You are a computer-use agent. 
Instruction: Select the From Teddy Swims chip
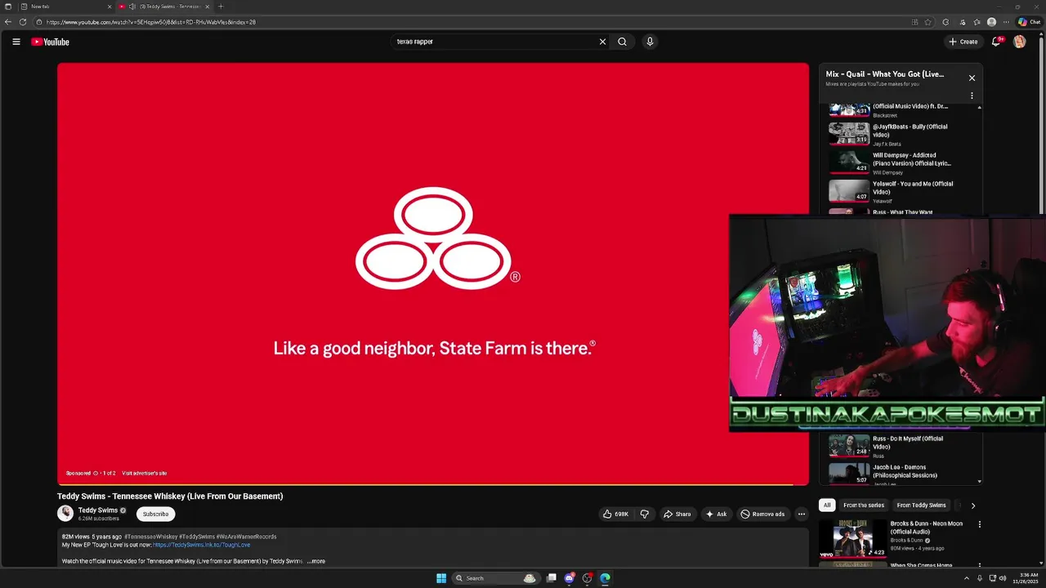pos(921,506)
